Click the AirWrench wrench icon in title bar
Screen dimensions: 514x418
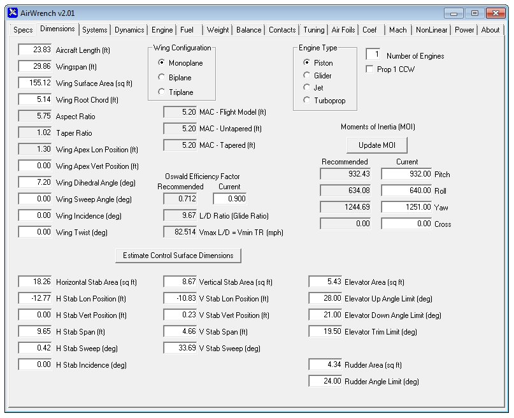coord(11,11)
